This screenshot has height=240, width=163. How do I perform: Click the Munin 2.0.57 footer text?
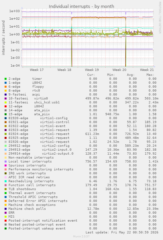tap(81, 236)
